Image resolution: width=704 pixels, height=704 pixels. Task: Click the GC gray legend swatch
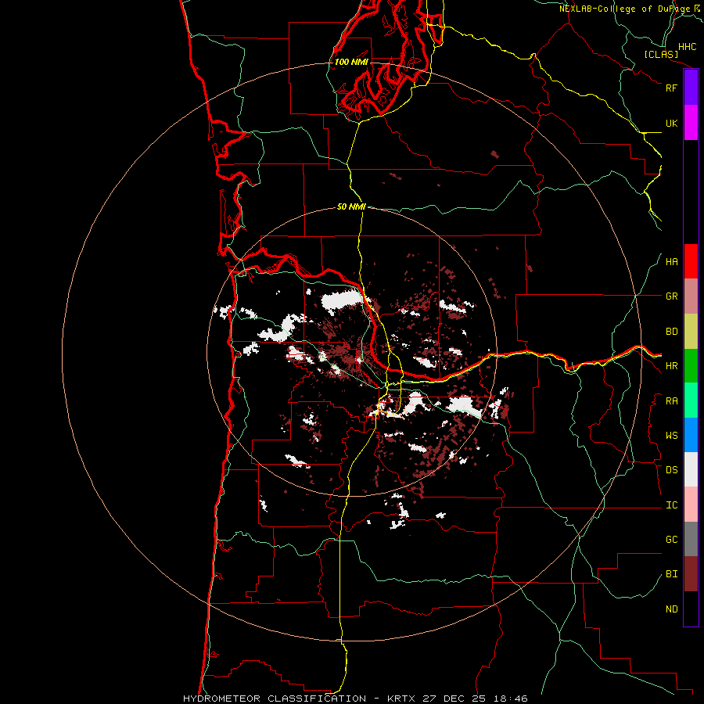691,539
